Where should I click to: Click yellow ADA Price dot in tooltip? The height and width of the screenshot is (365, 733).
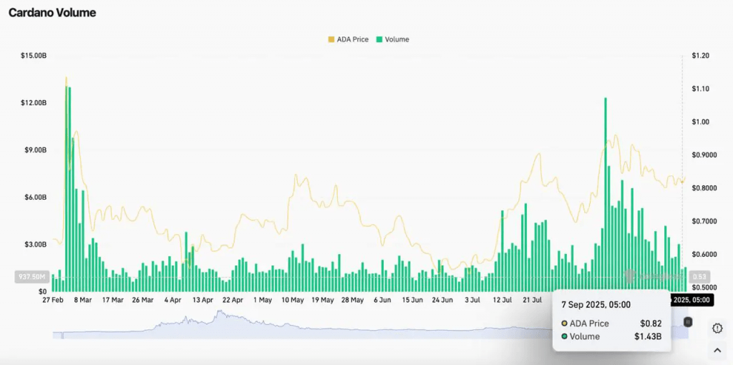click(565, 324)
